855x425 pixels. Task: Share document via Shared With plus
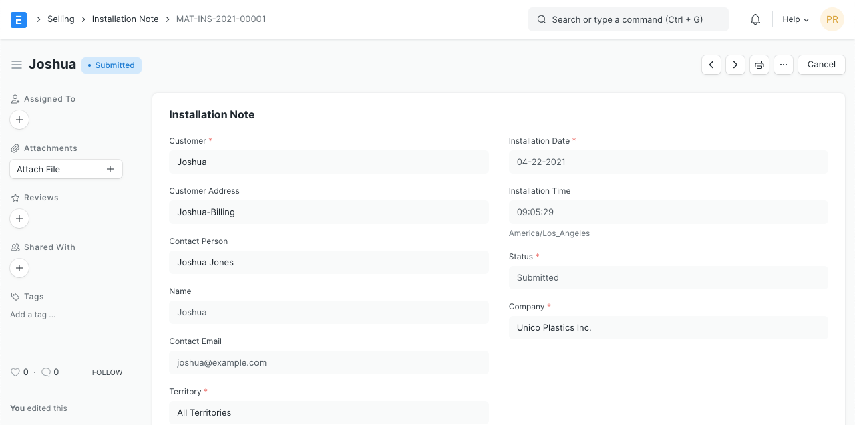(19, 268)
